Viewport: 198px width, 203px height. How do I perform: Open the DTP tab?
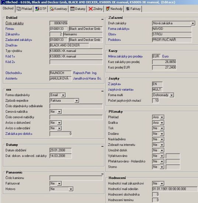point(41,9)
